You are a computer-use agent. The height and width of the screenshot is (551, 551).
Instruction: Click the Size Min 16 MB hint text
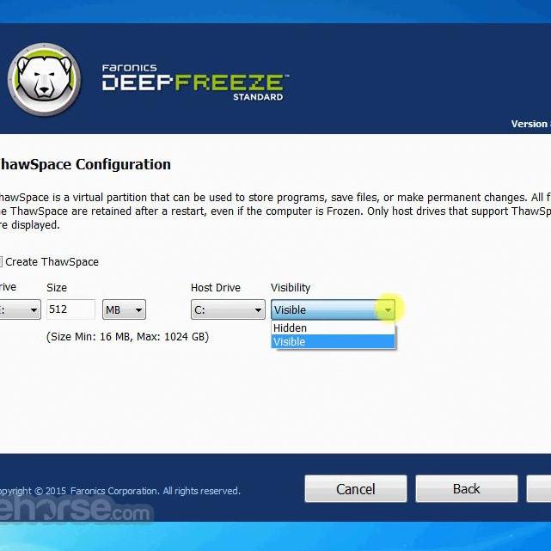tap(127, 337)
